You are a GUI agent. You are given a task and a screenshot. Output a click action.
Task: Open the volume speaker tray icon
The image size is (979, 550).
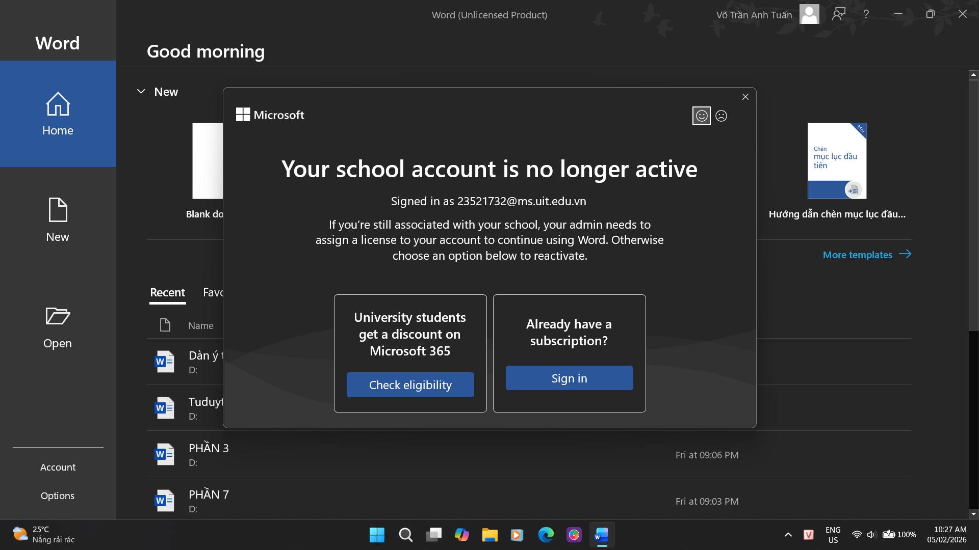pos(871,535)
